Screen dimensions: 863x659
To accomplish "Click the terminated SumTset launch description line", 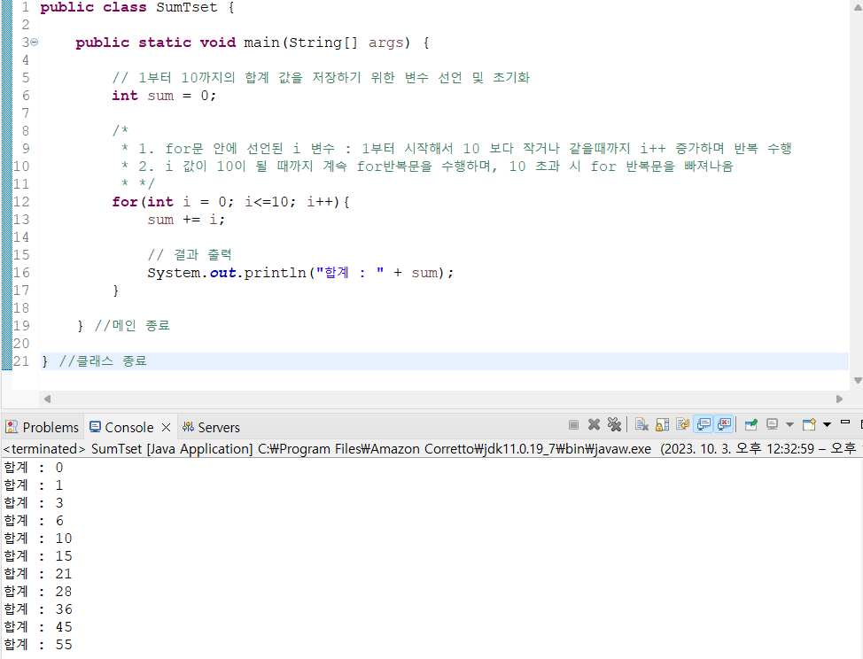I will 431,449.
